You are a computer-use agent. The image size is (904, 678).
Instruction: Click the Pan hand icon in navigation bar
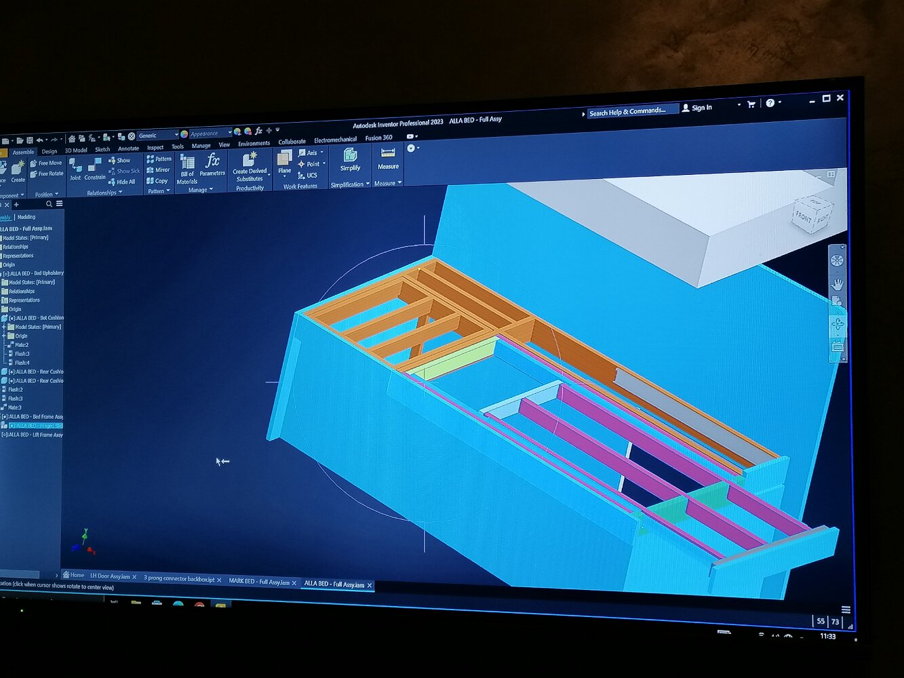point(838,283)
